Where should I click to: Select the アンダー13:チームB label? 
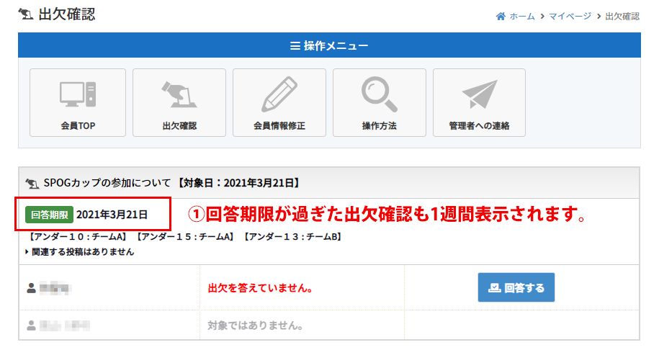pos(292,236)
